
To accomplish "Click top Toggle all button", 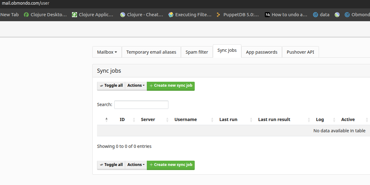I will 111,85.
